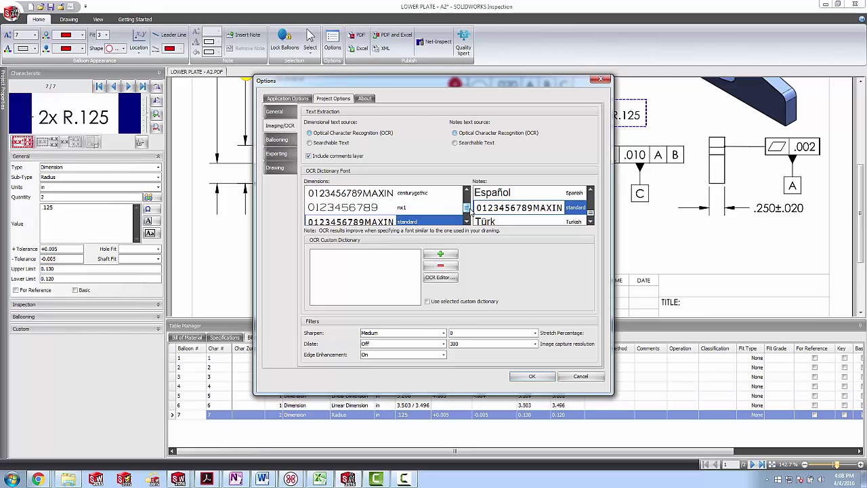Publish to Excel from the ribbon
The height and width of the screenshot is (488, 867).
[x=358, y=48]
